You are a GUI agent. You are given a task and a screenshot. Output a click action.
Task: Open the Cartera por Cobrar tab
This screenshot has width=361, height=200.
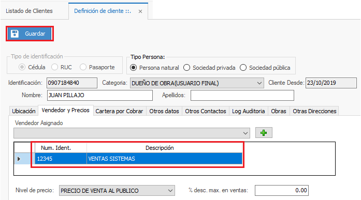pos(119,111)
